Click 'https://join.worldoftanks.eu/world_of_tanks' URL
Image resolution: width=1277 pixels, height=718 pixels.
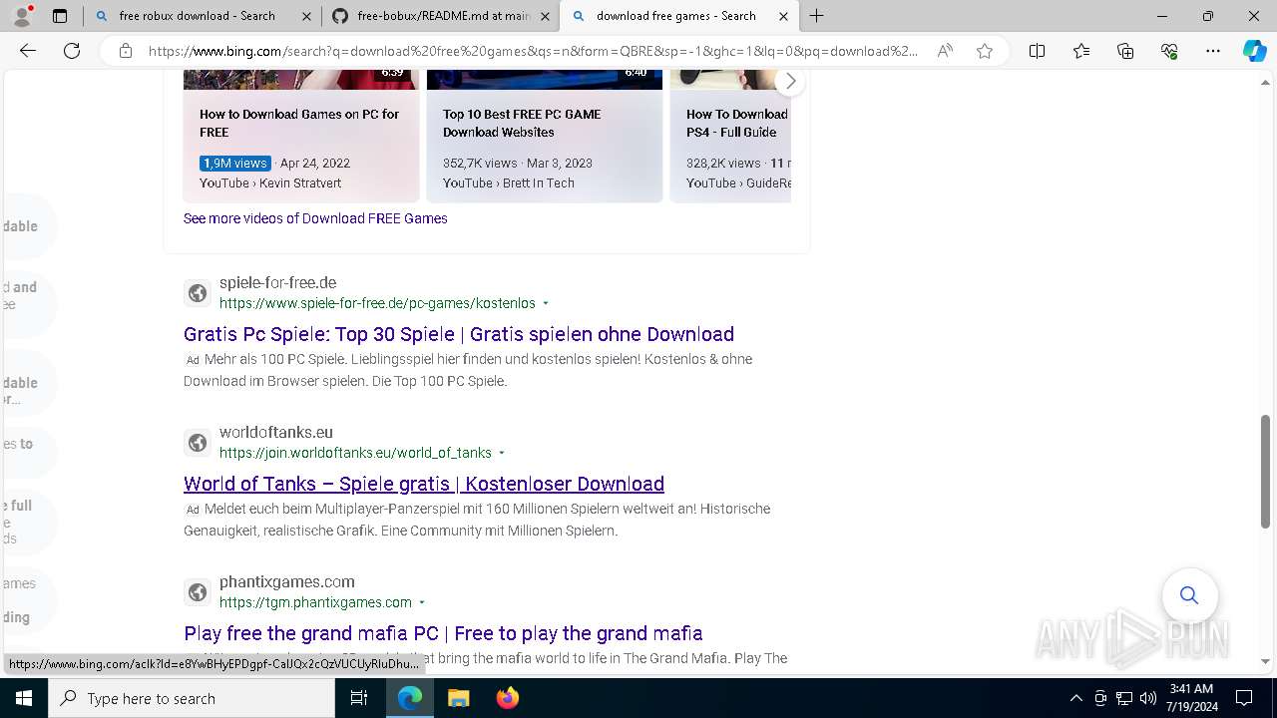tap(355, 453)
